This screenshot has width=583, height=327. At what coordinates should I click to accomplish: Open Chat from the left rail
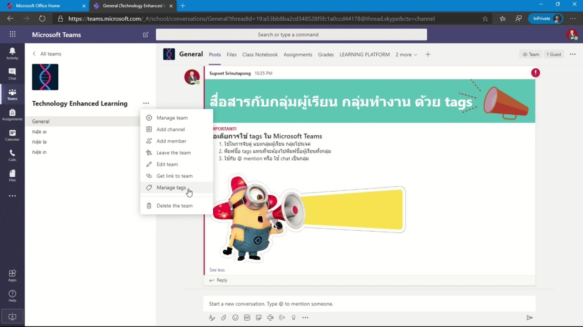tap(12, 74)
